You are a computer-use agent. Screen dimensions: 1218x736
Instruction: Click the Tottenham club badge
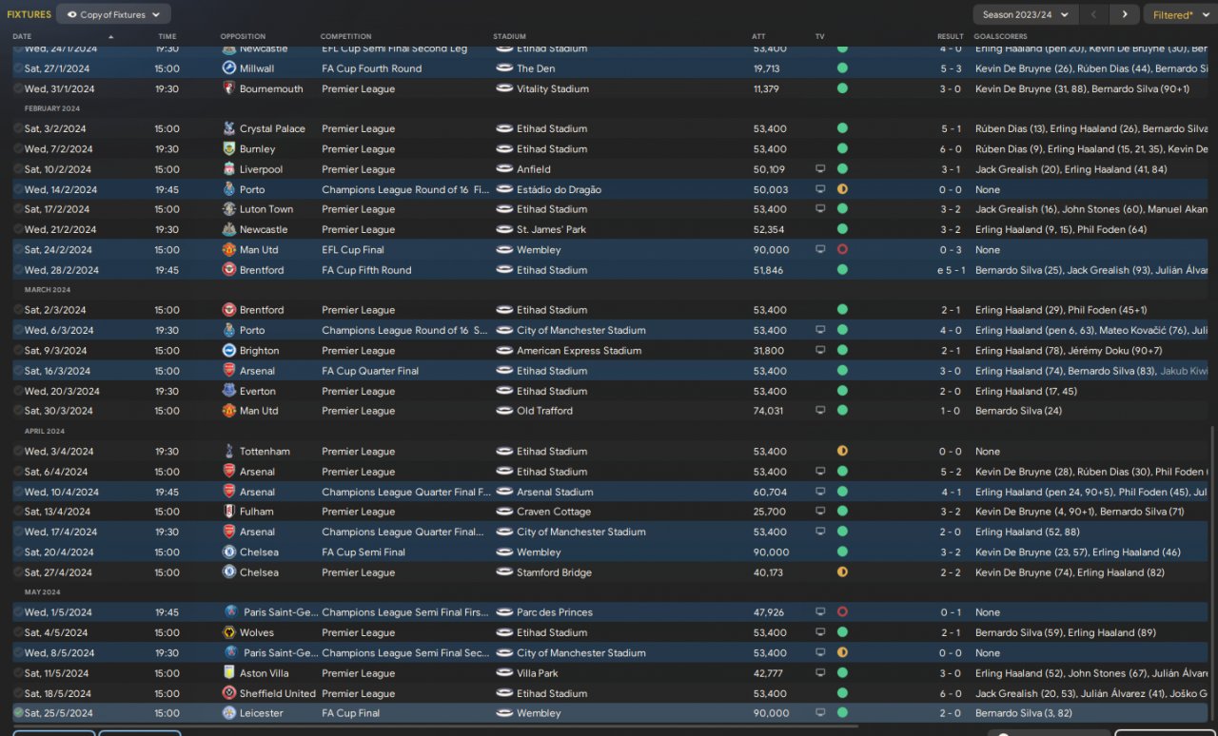228,452
